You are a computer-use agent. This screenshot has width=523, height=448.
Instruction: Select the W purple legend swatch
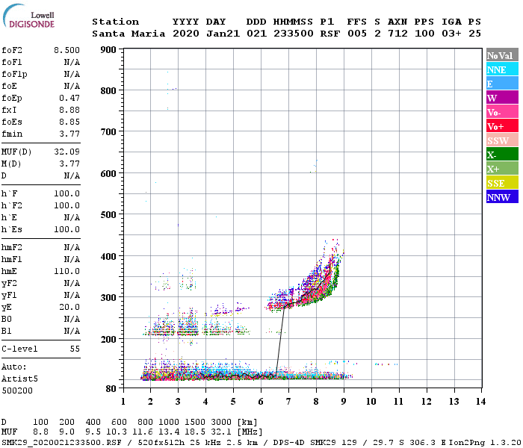pos(502,98)
